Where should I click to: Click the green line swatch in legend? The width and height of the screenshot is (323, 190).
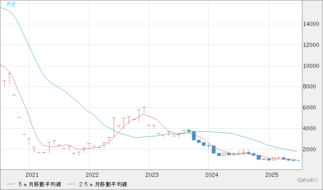[72, 184]
